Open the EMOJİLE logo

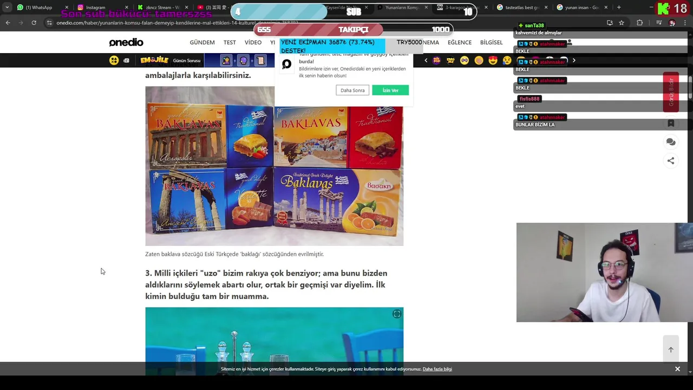(154, 60)
